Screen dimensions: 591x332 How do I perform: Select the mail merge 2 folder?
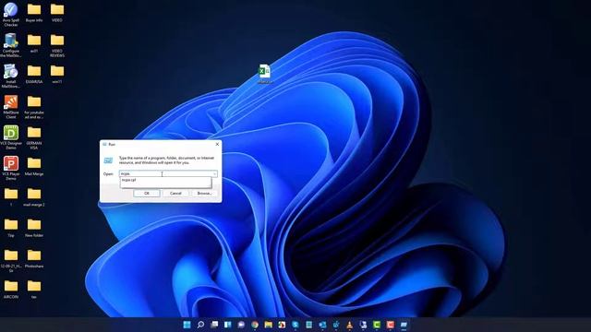coord(34,197)
